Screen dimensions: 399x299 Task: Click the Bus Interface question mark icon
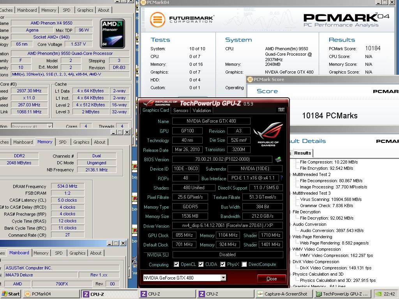pos(282,178)
